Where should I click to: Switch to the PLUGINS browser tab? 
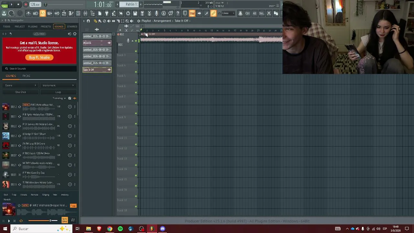[x=33, y=27]
